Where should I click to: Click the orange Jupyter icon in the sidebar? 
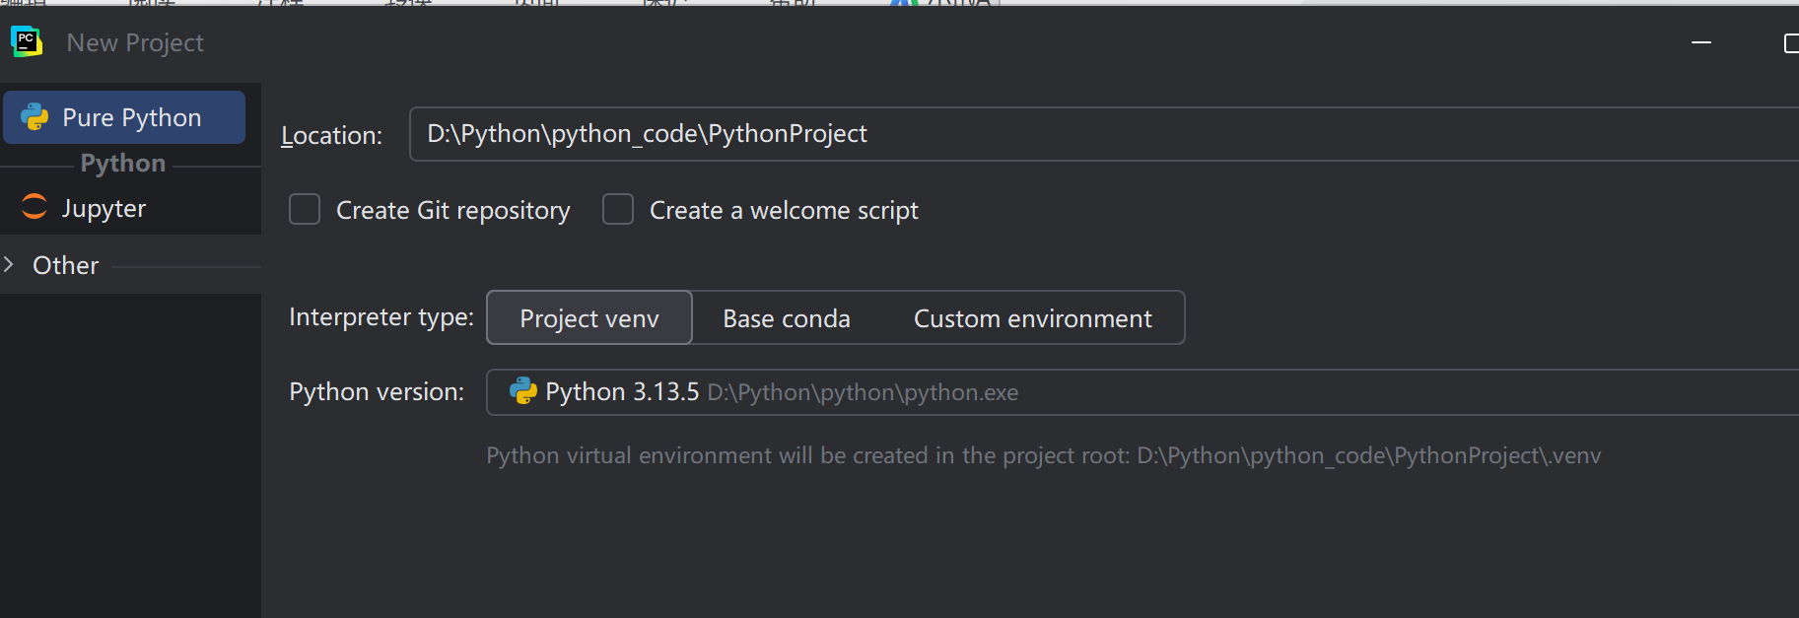pyautogui.click(x=35, y=207)
